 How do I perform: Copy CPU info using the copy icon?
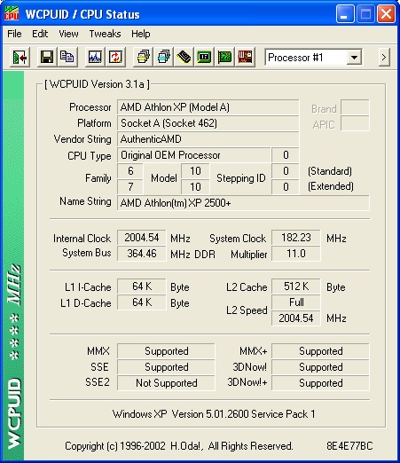67,57
